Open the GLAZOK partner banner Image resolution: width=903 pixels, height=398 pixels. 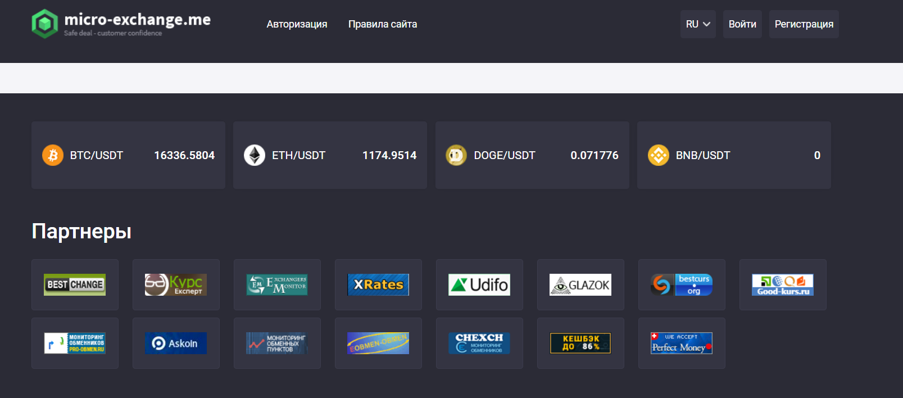[580, 284]
